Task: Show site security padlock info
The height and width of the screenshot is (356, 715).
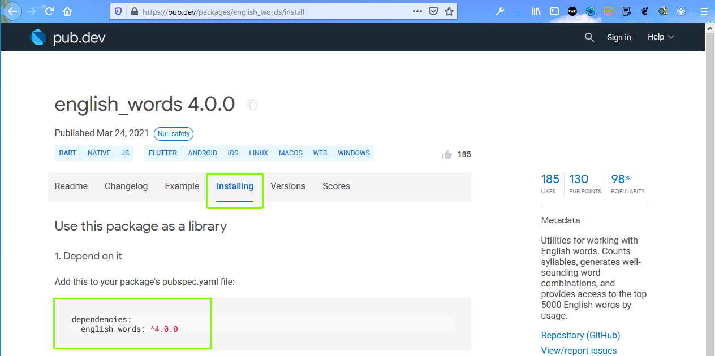Action: (x=134, y=11)
